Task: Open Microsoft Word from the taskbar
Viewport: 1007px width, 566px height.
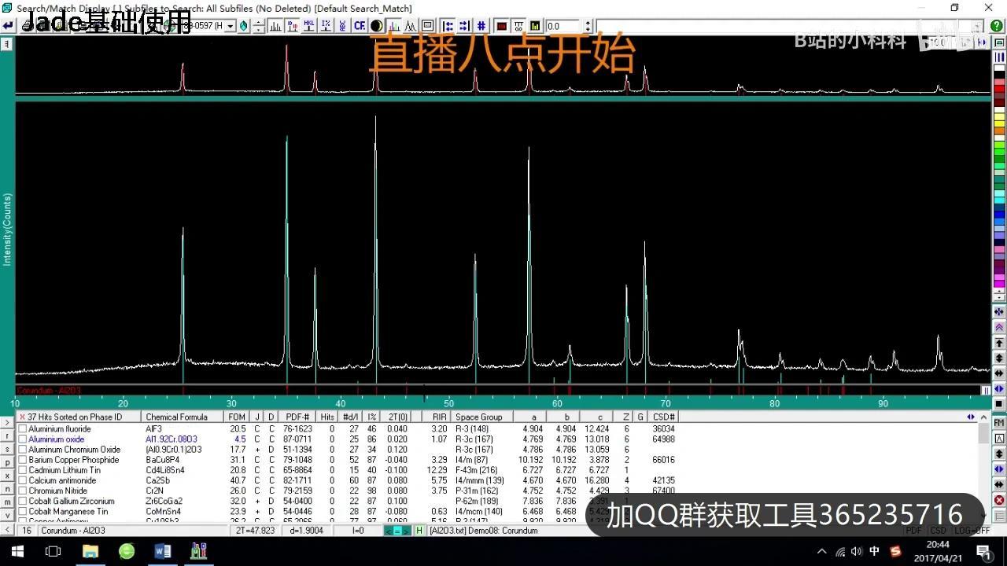Action: [163, 551]
